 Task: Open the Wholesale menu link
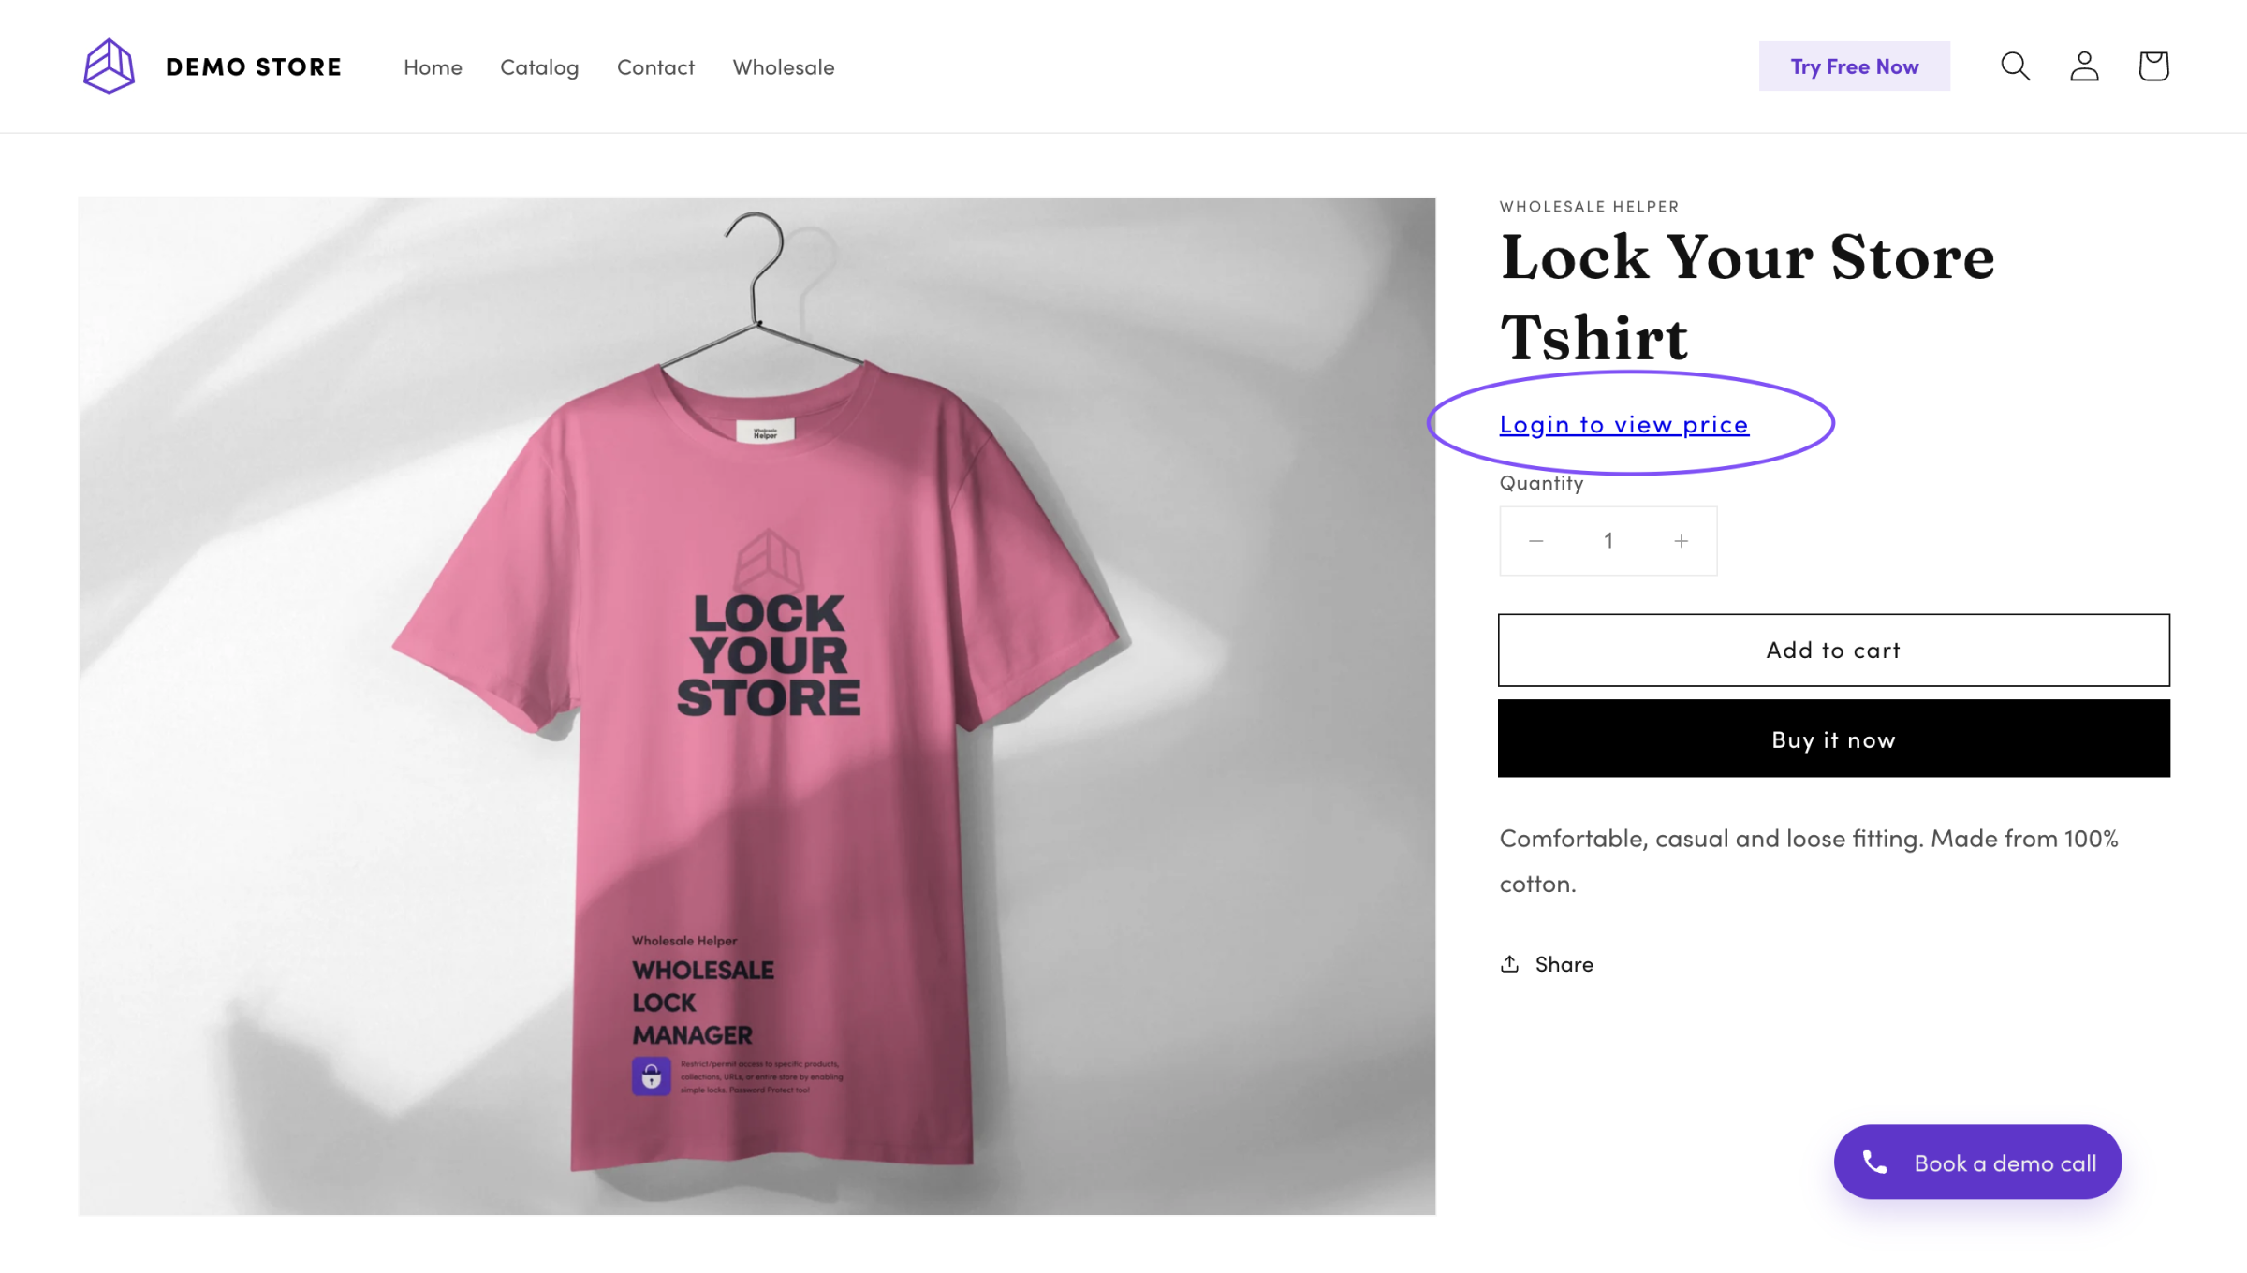tap(783, 67)
